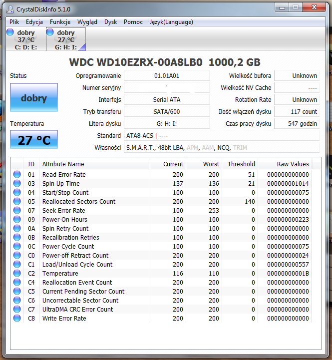Click the Current column header
This screenshot has width=332, height=360.
point(168,164)
